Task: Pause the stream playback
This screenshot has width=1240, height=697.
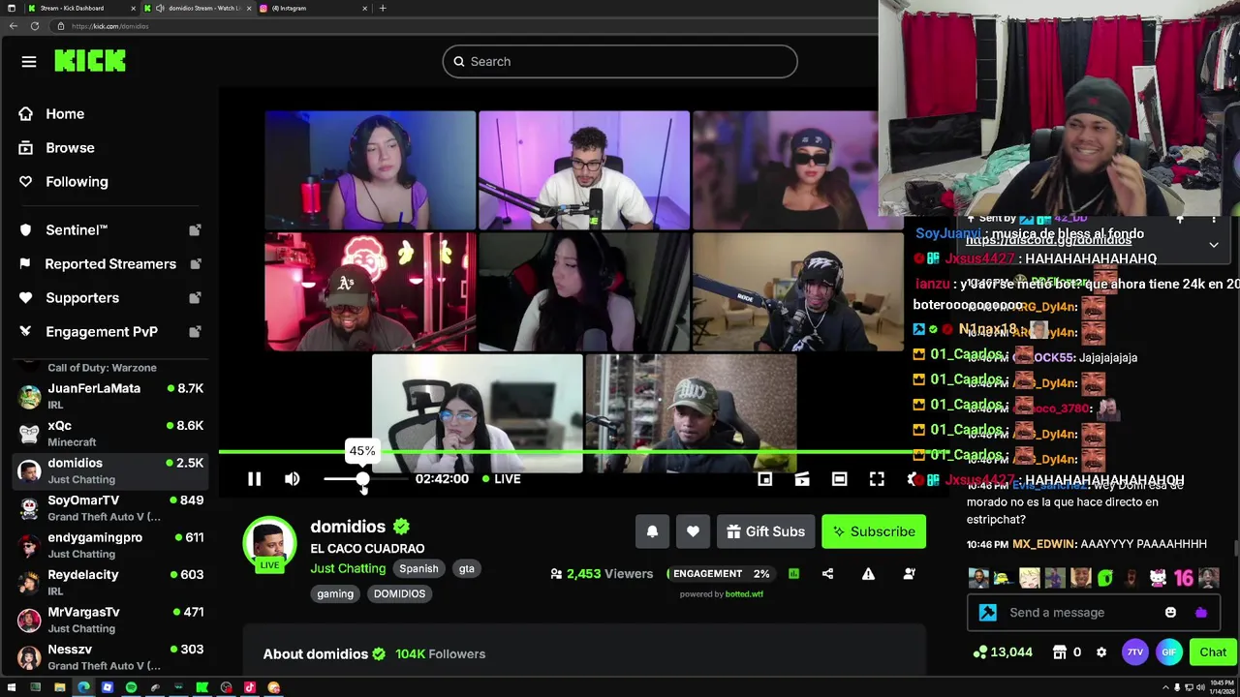Action: (254, 479)
